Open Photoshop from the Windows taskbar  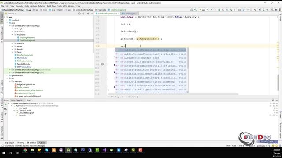[x=83, y=150]
